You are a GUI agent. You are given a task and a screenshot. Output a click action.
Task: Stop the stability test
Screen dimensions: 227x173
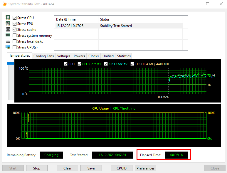[x=37, y=168]
